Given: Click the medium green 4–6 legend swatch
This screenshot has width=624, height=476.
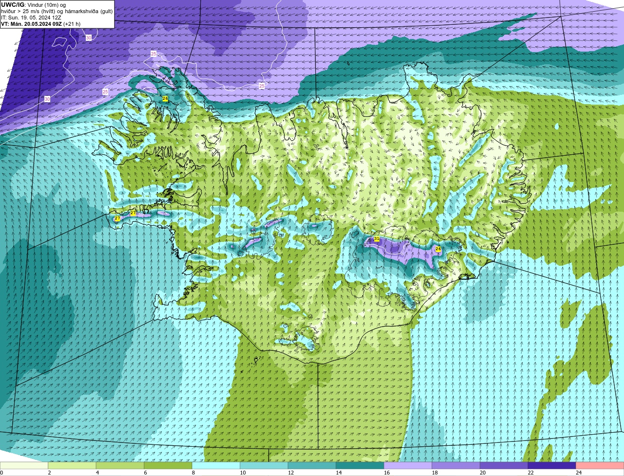Looking at the screenshot, I should click(x=120, y=466).
